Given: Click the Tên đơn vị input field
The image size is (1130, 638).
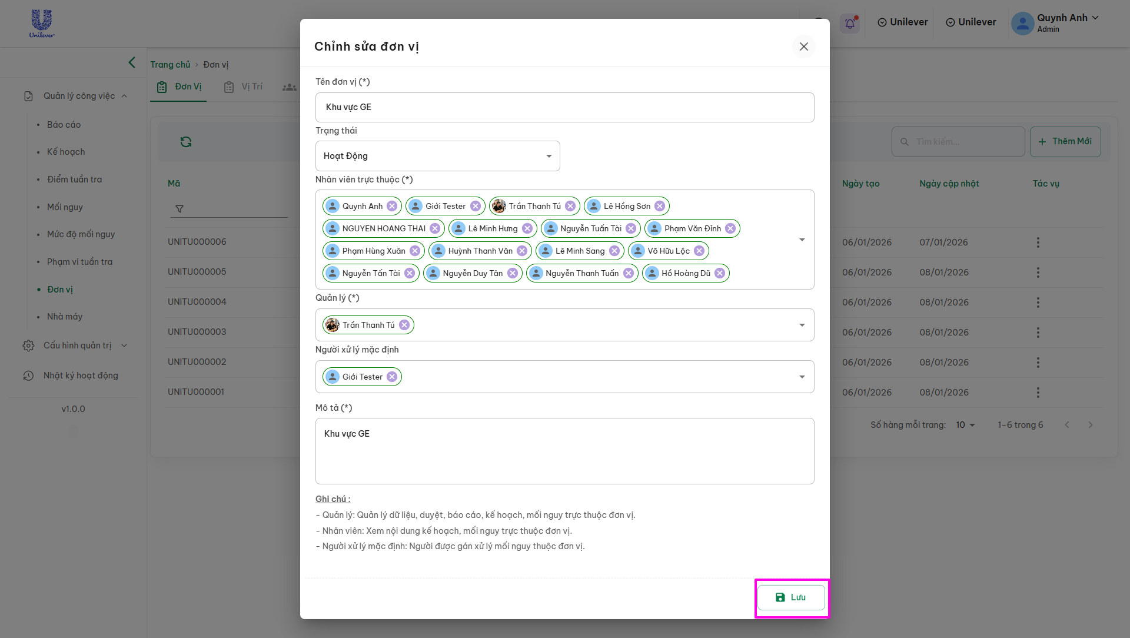Looking at the screenshot, I should pos(564,107).
